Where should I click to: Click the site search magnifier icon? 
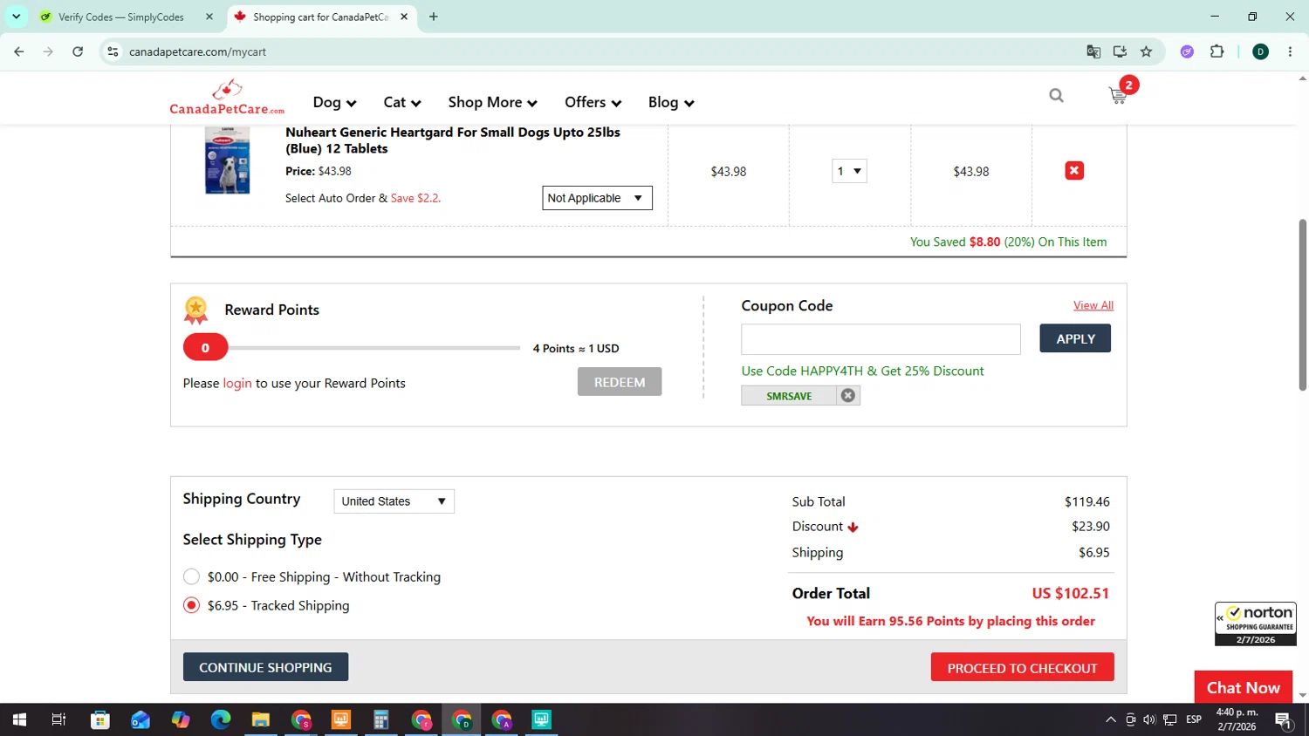[x=1056, y=95]
